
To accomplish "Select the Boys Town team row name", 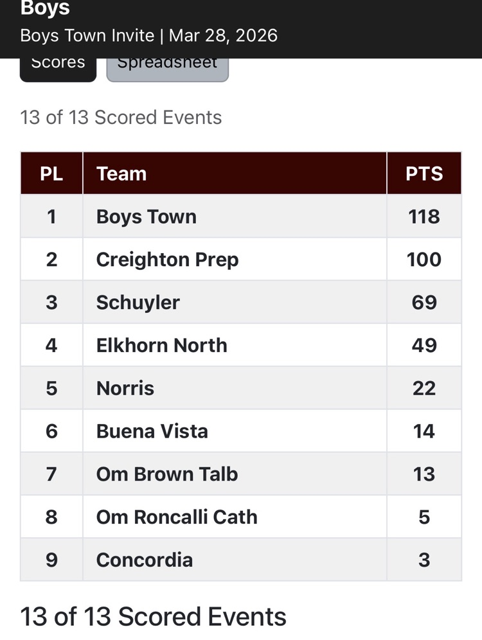I will pyautogui.click(x=147, y=217).
